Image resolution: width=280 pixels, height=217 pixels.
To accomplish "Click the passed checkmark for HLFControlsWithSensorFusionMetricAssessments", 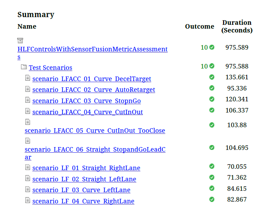I will 212,47.
